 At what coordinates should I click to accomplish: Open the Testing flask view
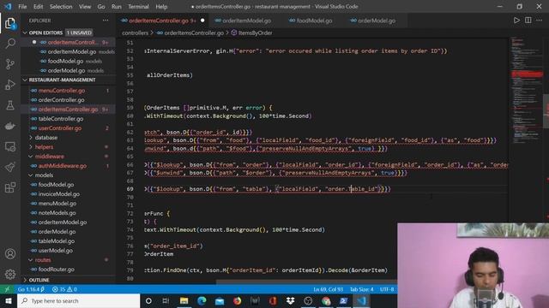click(x=10, y=105)
